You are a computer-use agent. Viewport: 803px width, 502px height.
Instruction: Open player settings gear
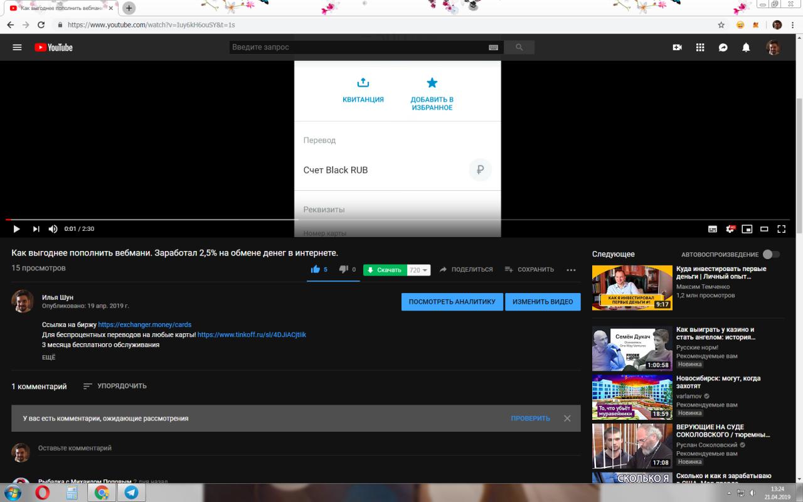pos(730,229)
